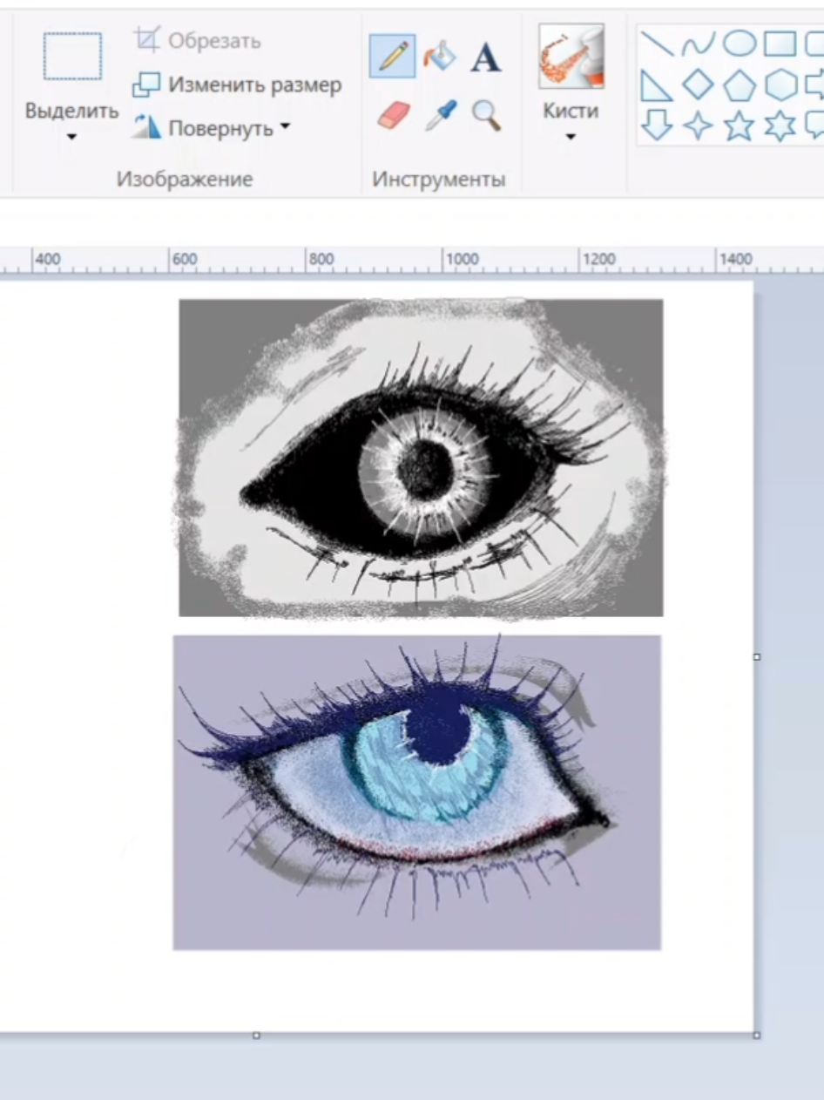824x1100 pixels.
Task: Click the Изменить размер button
Action: point(236,85)
